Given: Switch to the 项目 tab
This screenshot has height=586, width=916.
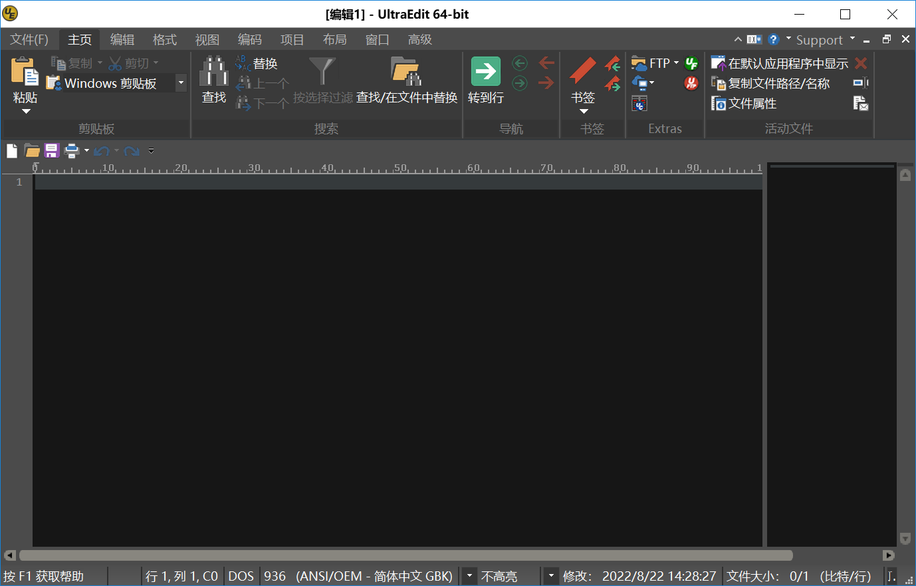Looking at the screenshot, I should tap(292, 40).
